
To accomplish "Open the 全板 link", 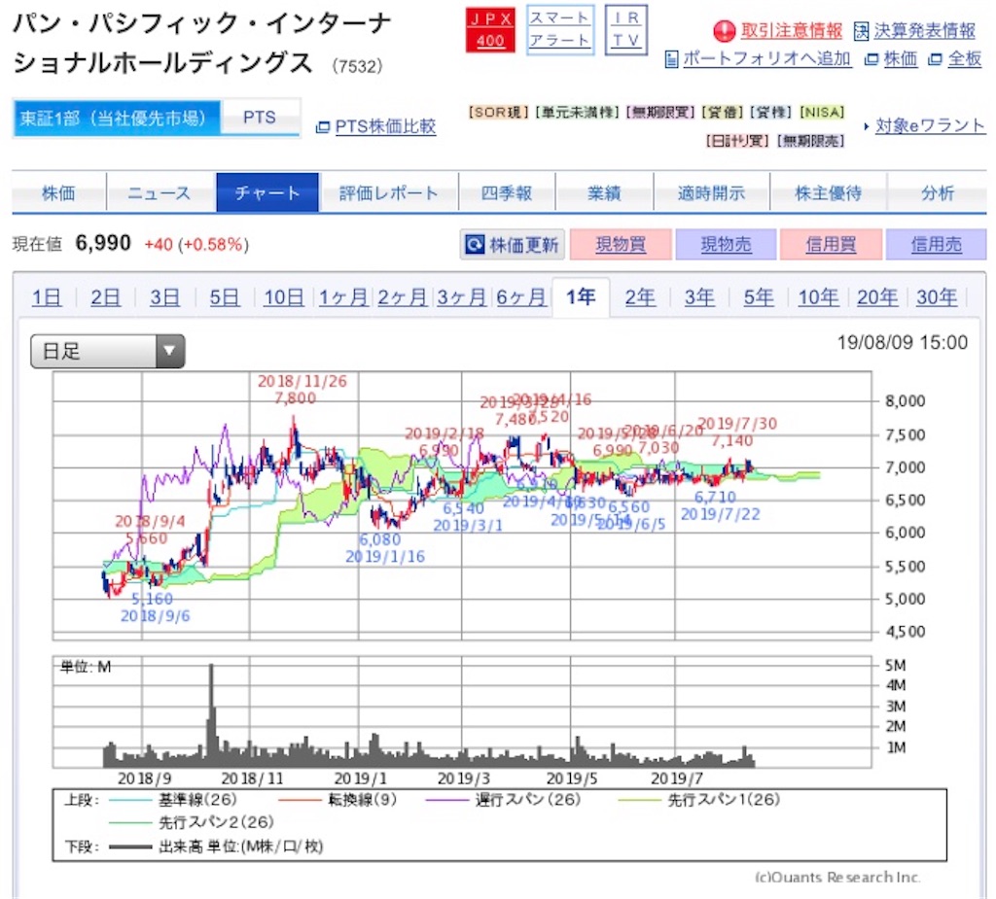I will [964, 59].
